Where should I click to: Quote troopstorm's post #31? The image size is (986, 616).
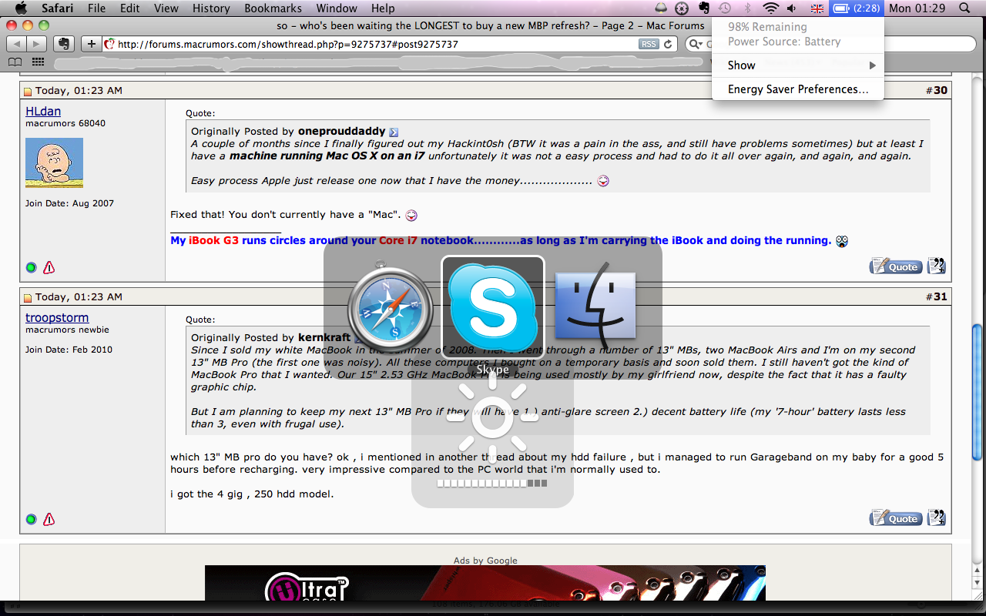894,518
